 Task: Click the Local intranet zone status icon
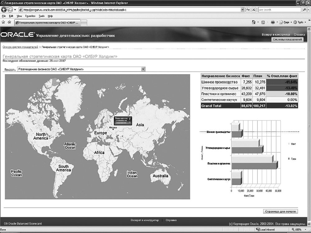click(x=258, y=230)
